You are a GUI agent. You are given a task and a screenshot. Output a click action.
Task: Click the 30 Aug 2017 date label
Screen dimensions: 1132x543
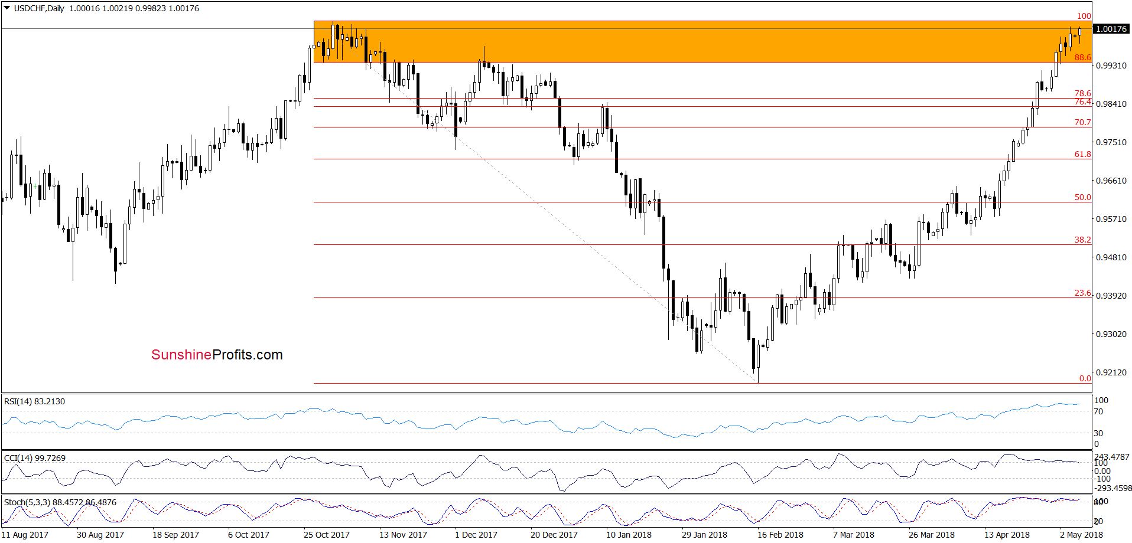[100, 535]
